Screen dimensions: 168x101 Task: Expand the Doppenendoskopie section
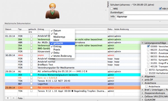143,93
